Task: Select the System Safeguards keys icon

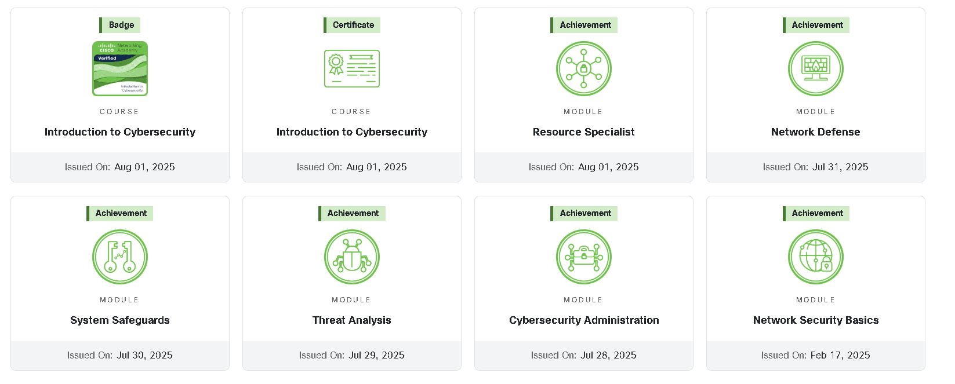Action: (120, 257)
